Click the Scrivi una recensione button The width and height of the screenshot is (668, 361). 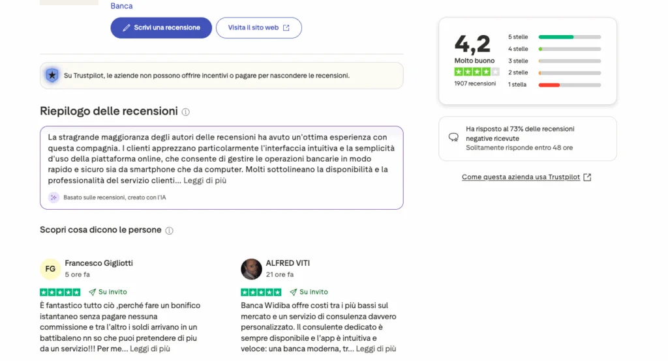tap(161, 27)
